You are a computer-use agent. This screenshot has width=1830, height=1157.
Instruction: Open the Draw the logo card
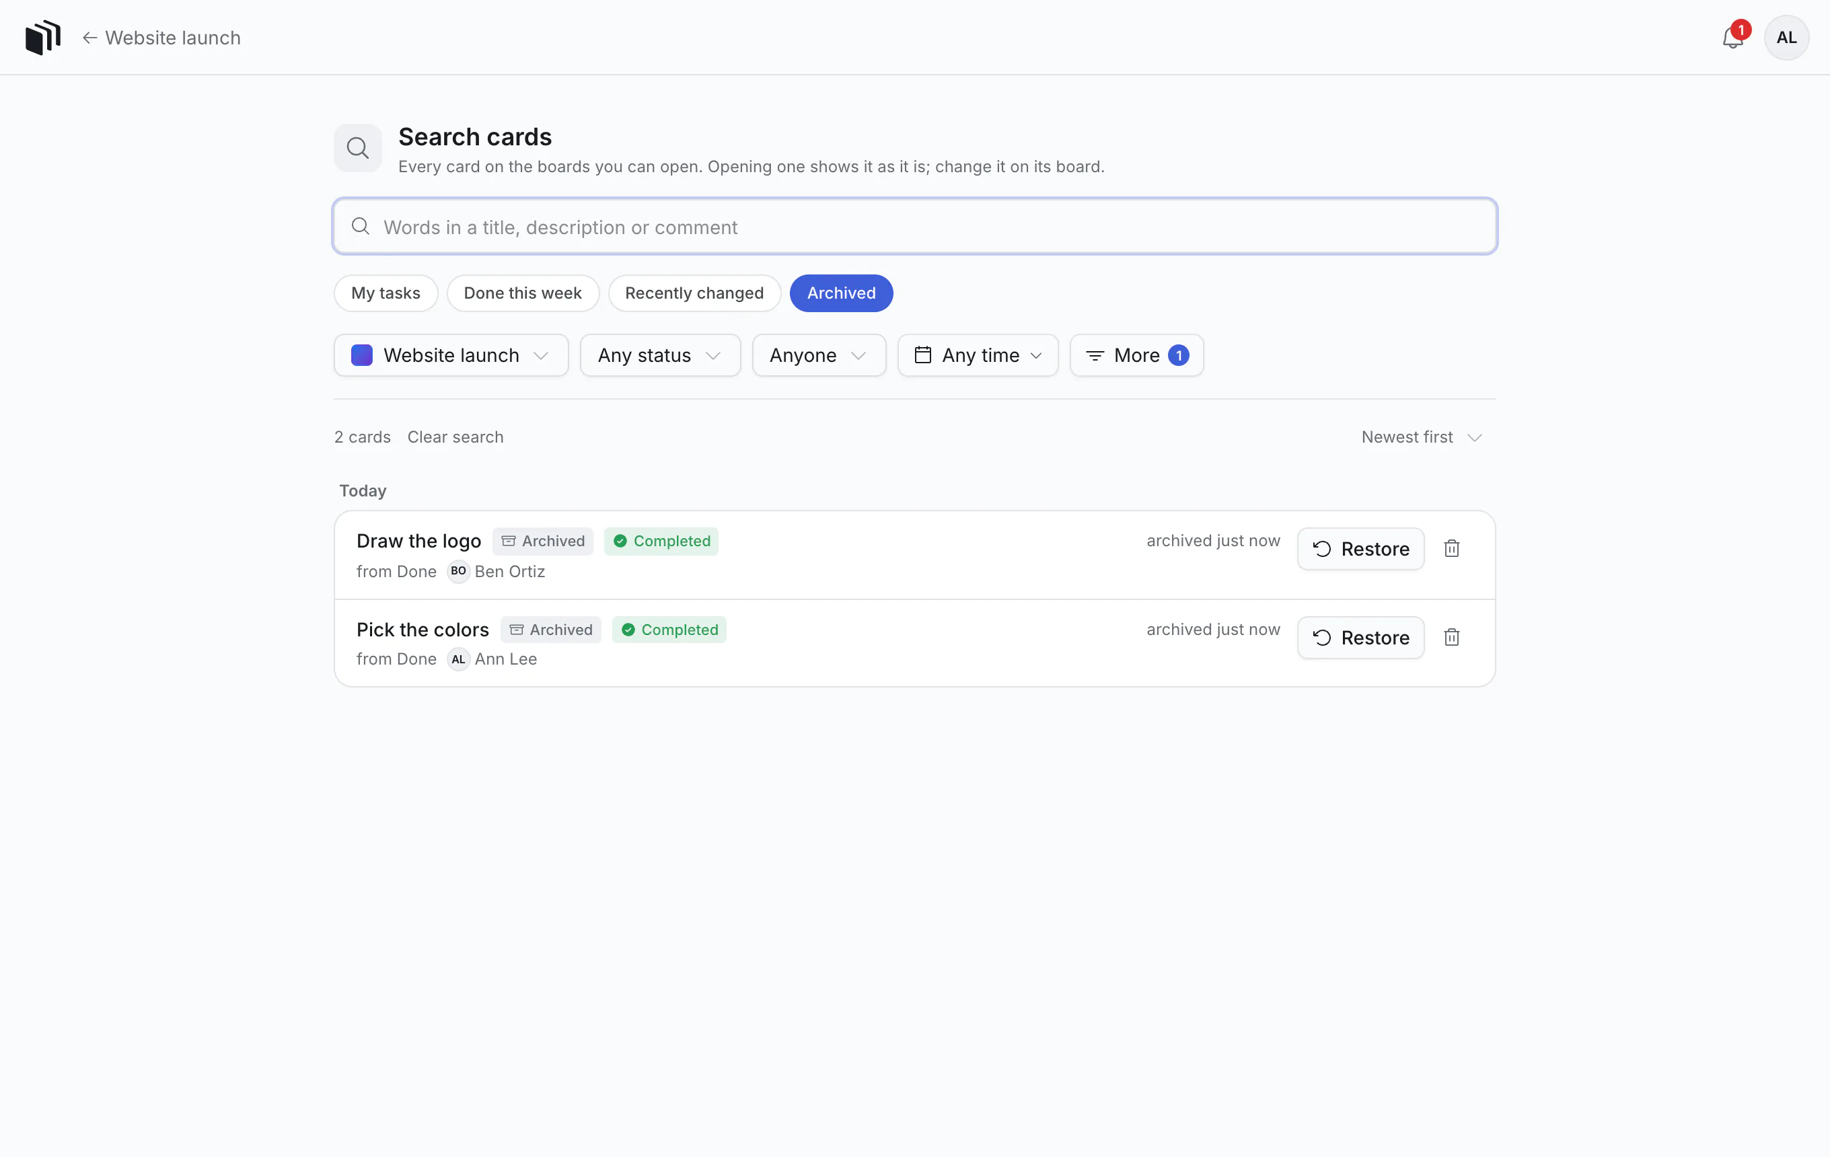(x=418, y=540)
